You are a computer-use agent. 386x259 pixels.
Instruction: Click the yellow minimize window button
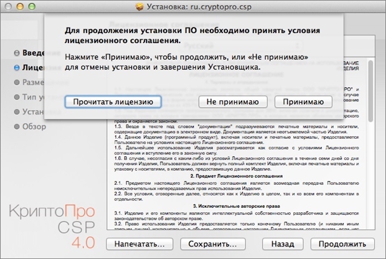[x=20, y=7]
